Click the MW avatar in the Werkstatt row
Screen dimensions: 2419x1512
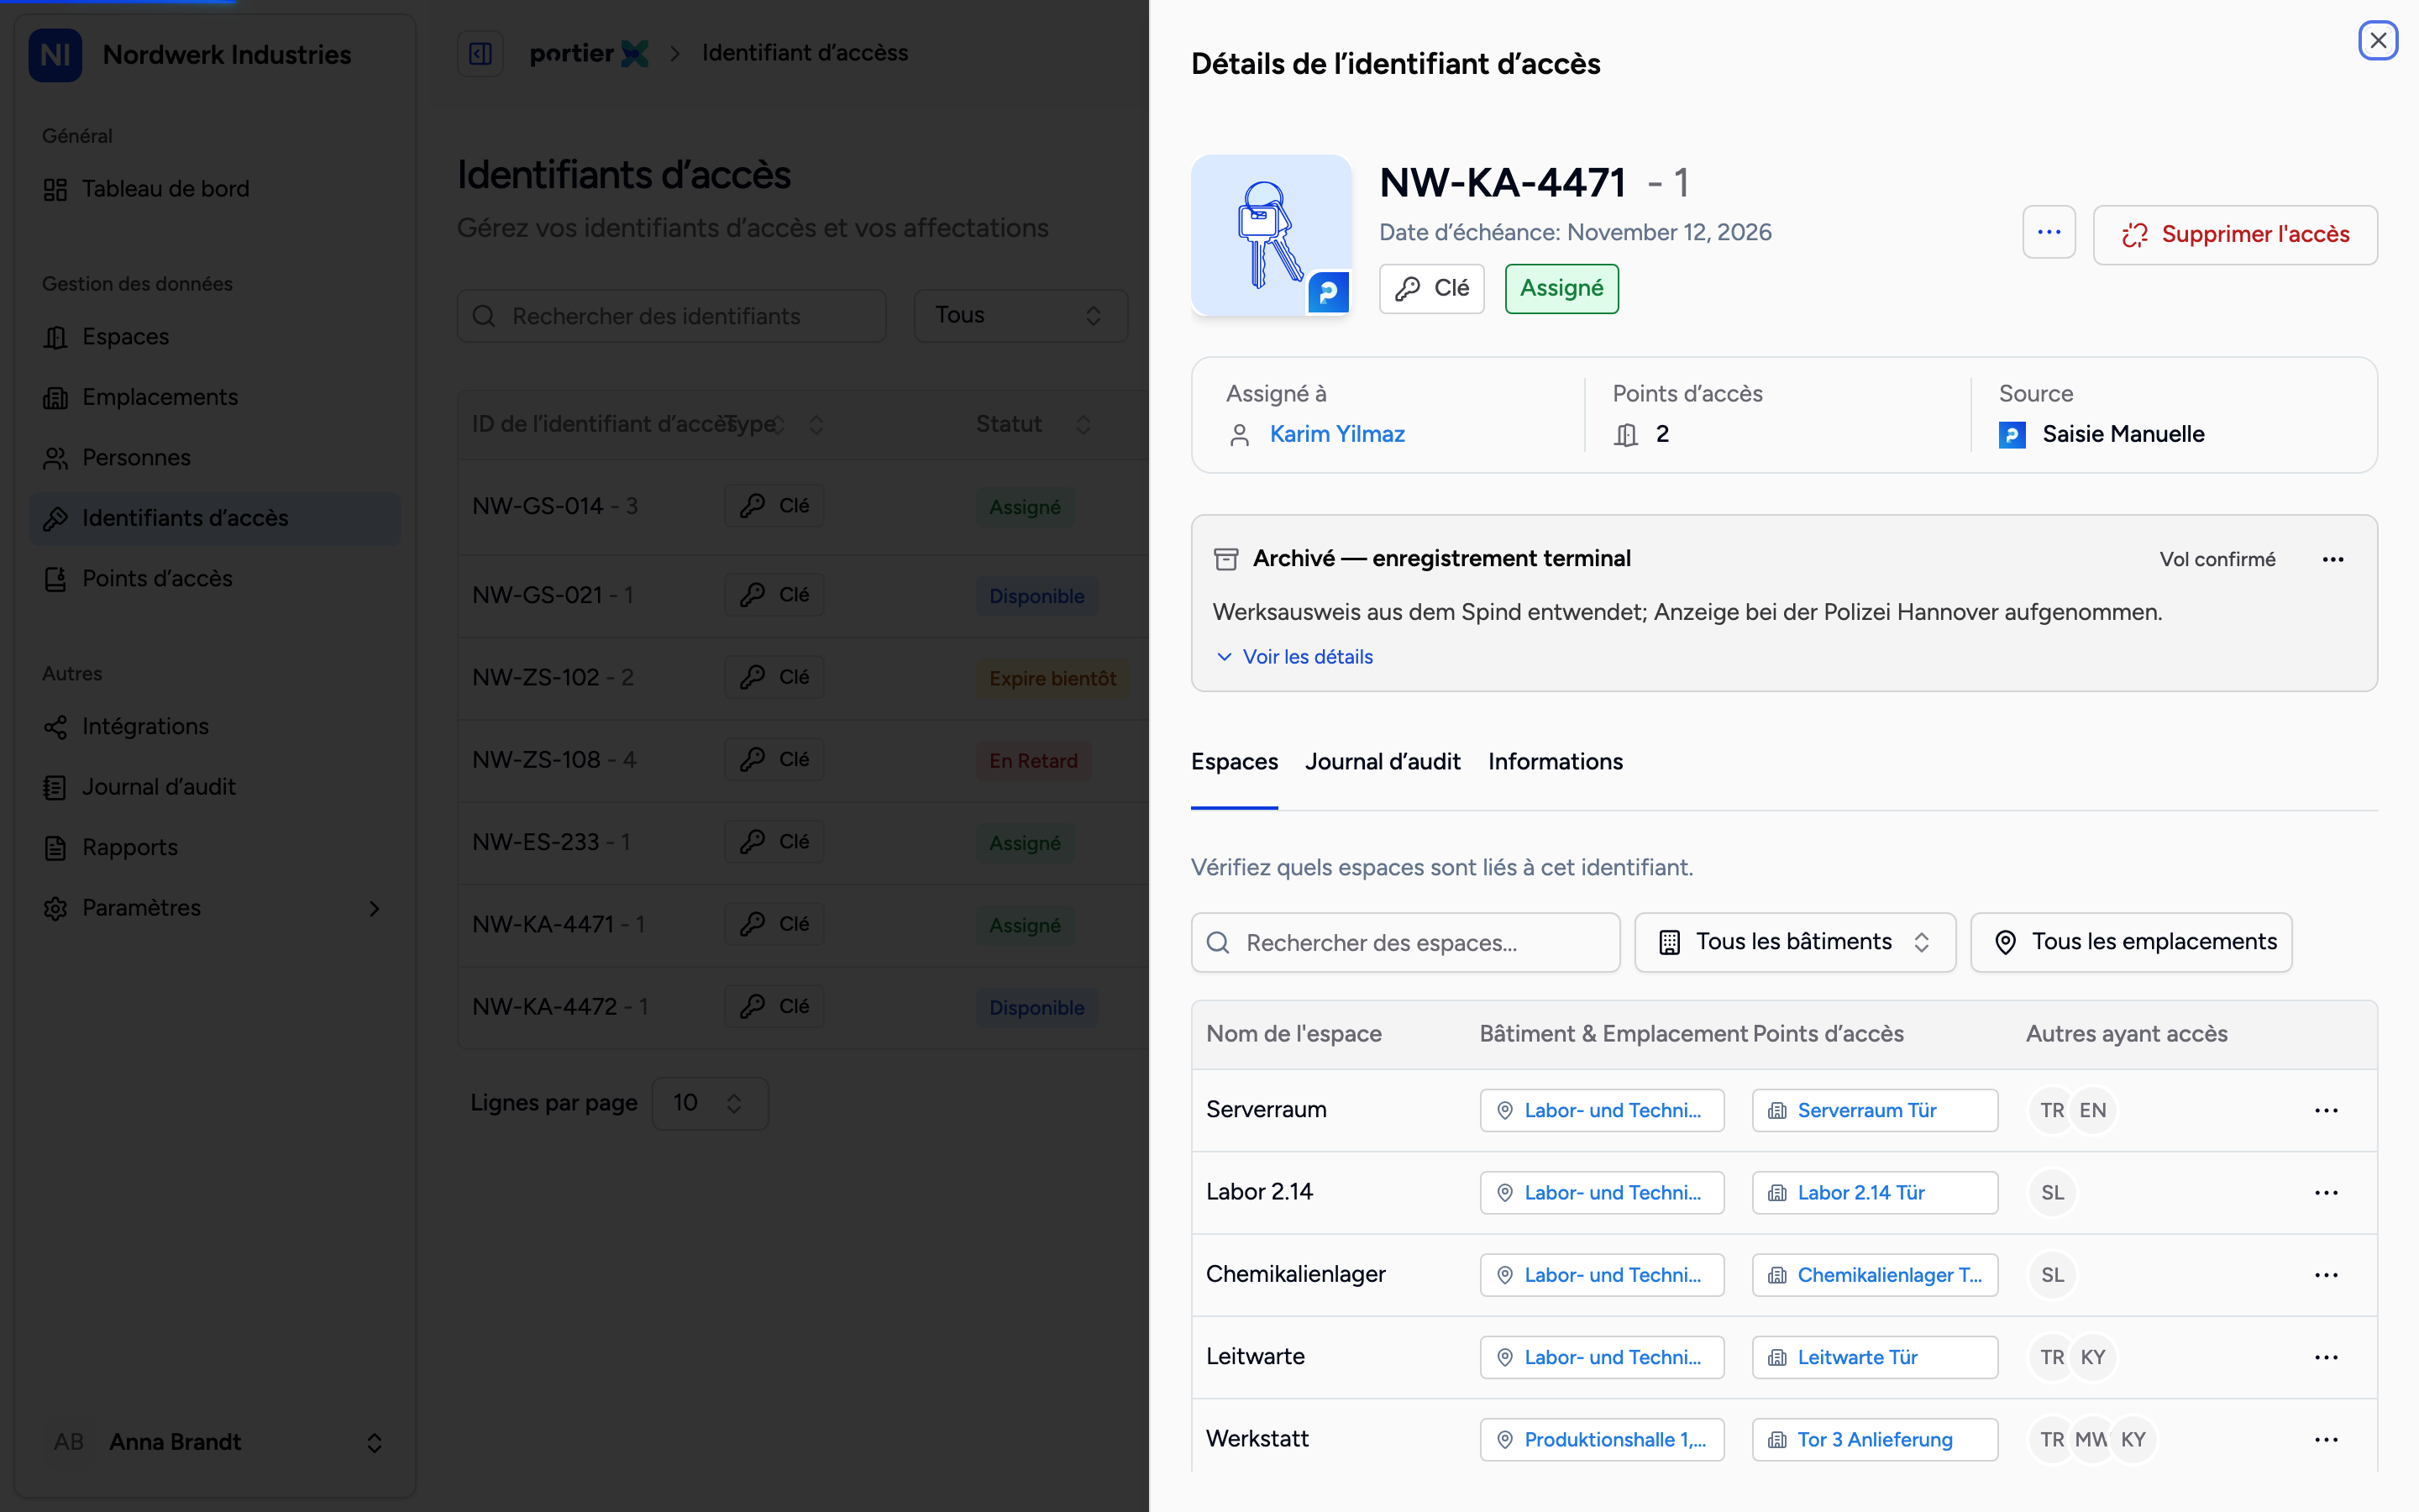pyautogui.click(x=2093, y=1439)
